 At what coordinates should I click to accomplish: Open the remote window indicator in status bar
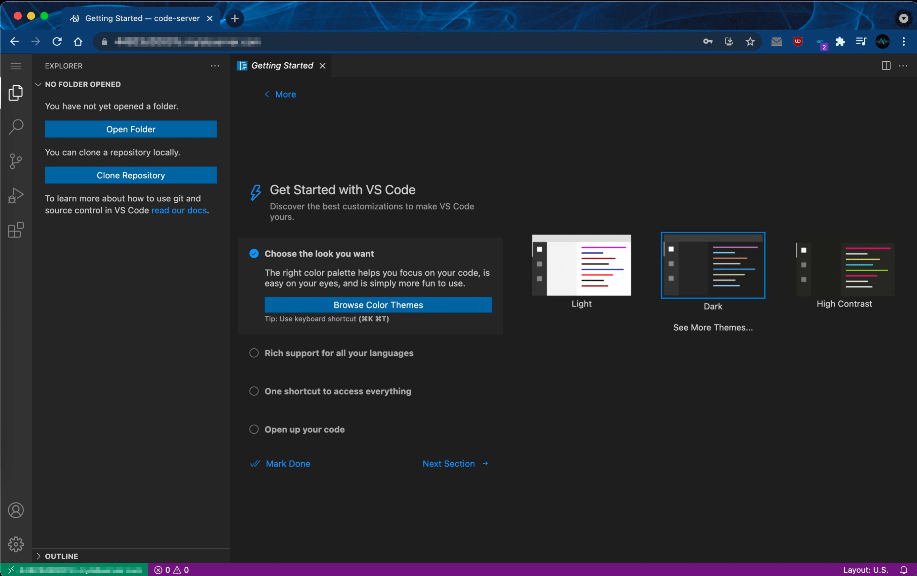click(x=74, y=570)
